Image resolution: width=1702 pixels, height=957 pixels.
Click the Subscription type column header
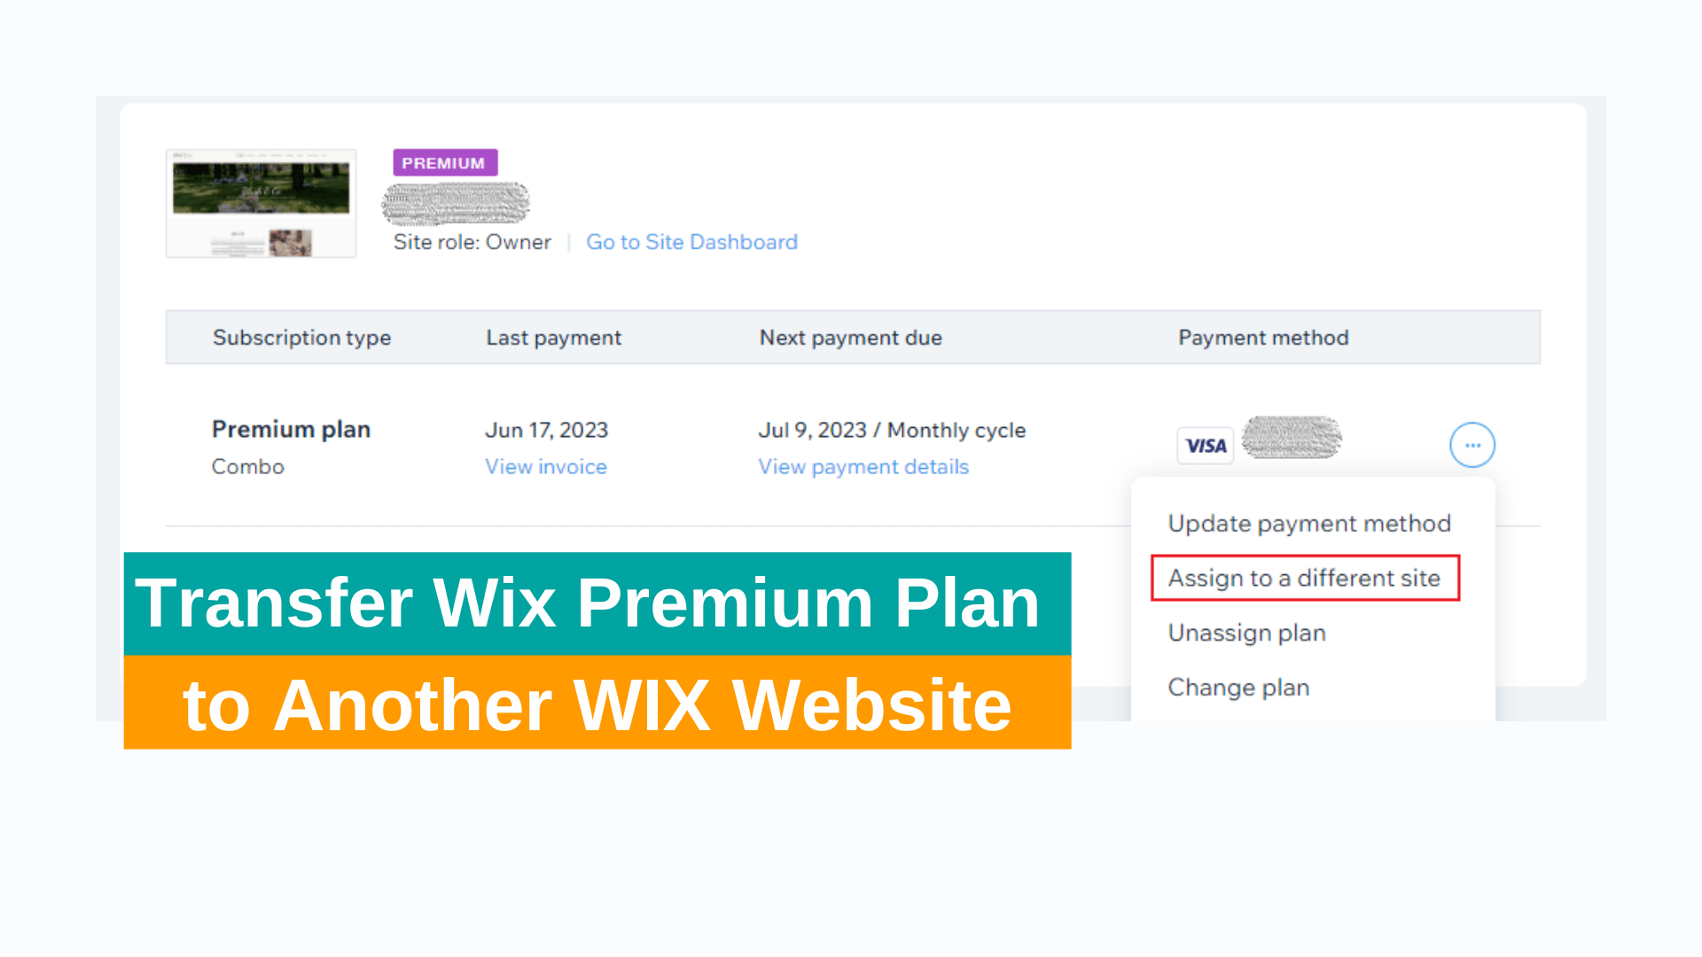tap(301, 338)
